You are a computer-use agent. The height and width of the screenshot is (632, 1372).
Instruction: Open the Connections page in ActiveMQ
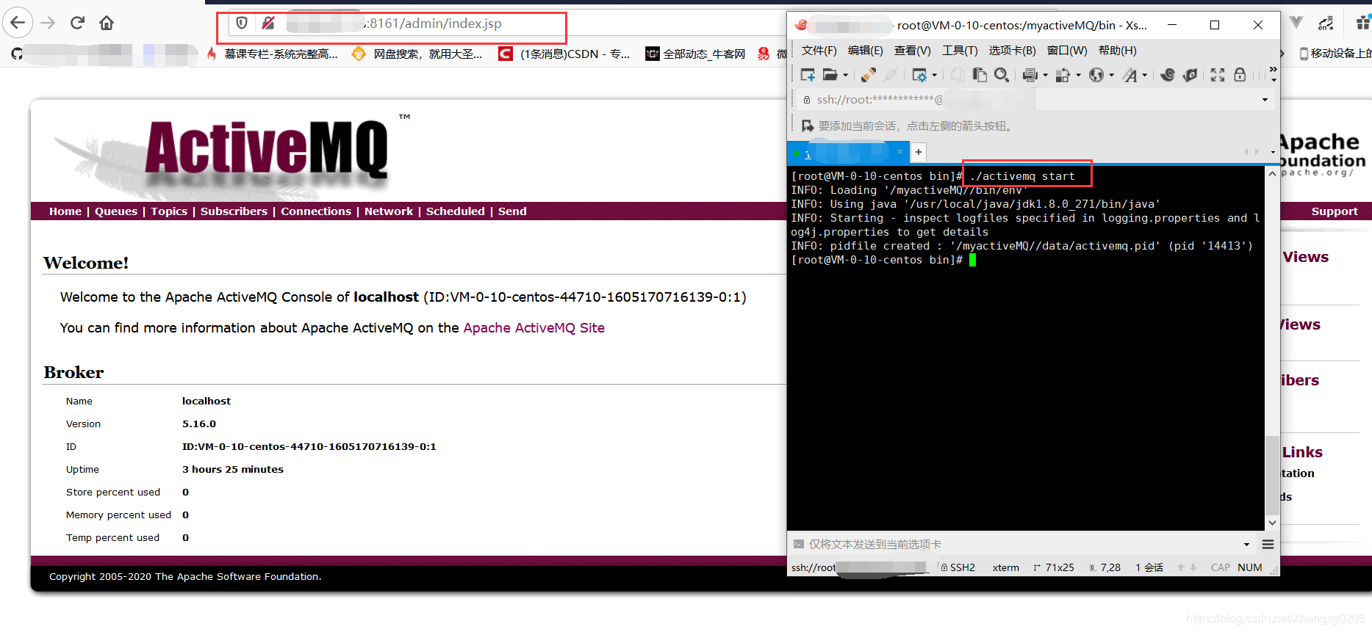(x=316, y=211)
